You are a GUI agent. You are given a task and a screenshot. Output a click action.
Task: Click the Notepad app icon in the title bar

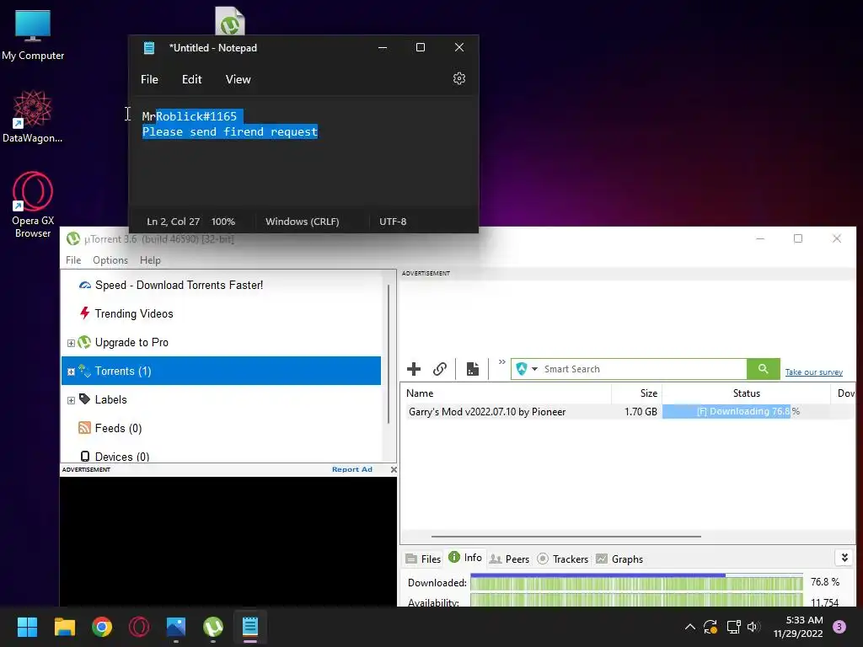(149, 48)
